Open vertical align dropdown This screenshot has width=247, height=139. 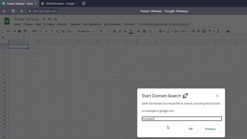pyautogui.click(x=169, y=31)
